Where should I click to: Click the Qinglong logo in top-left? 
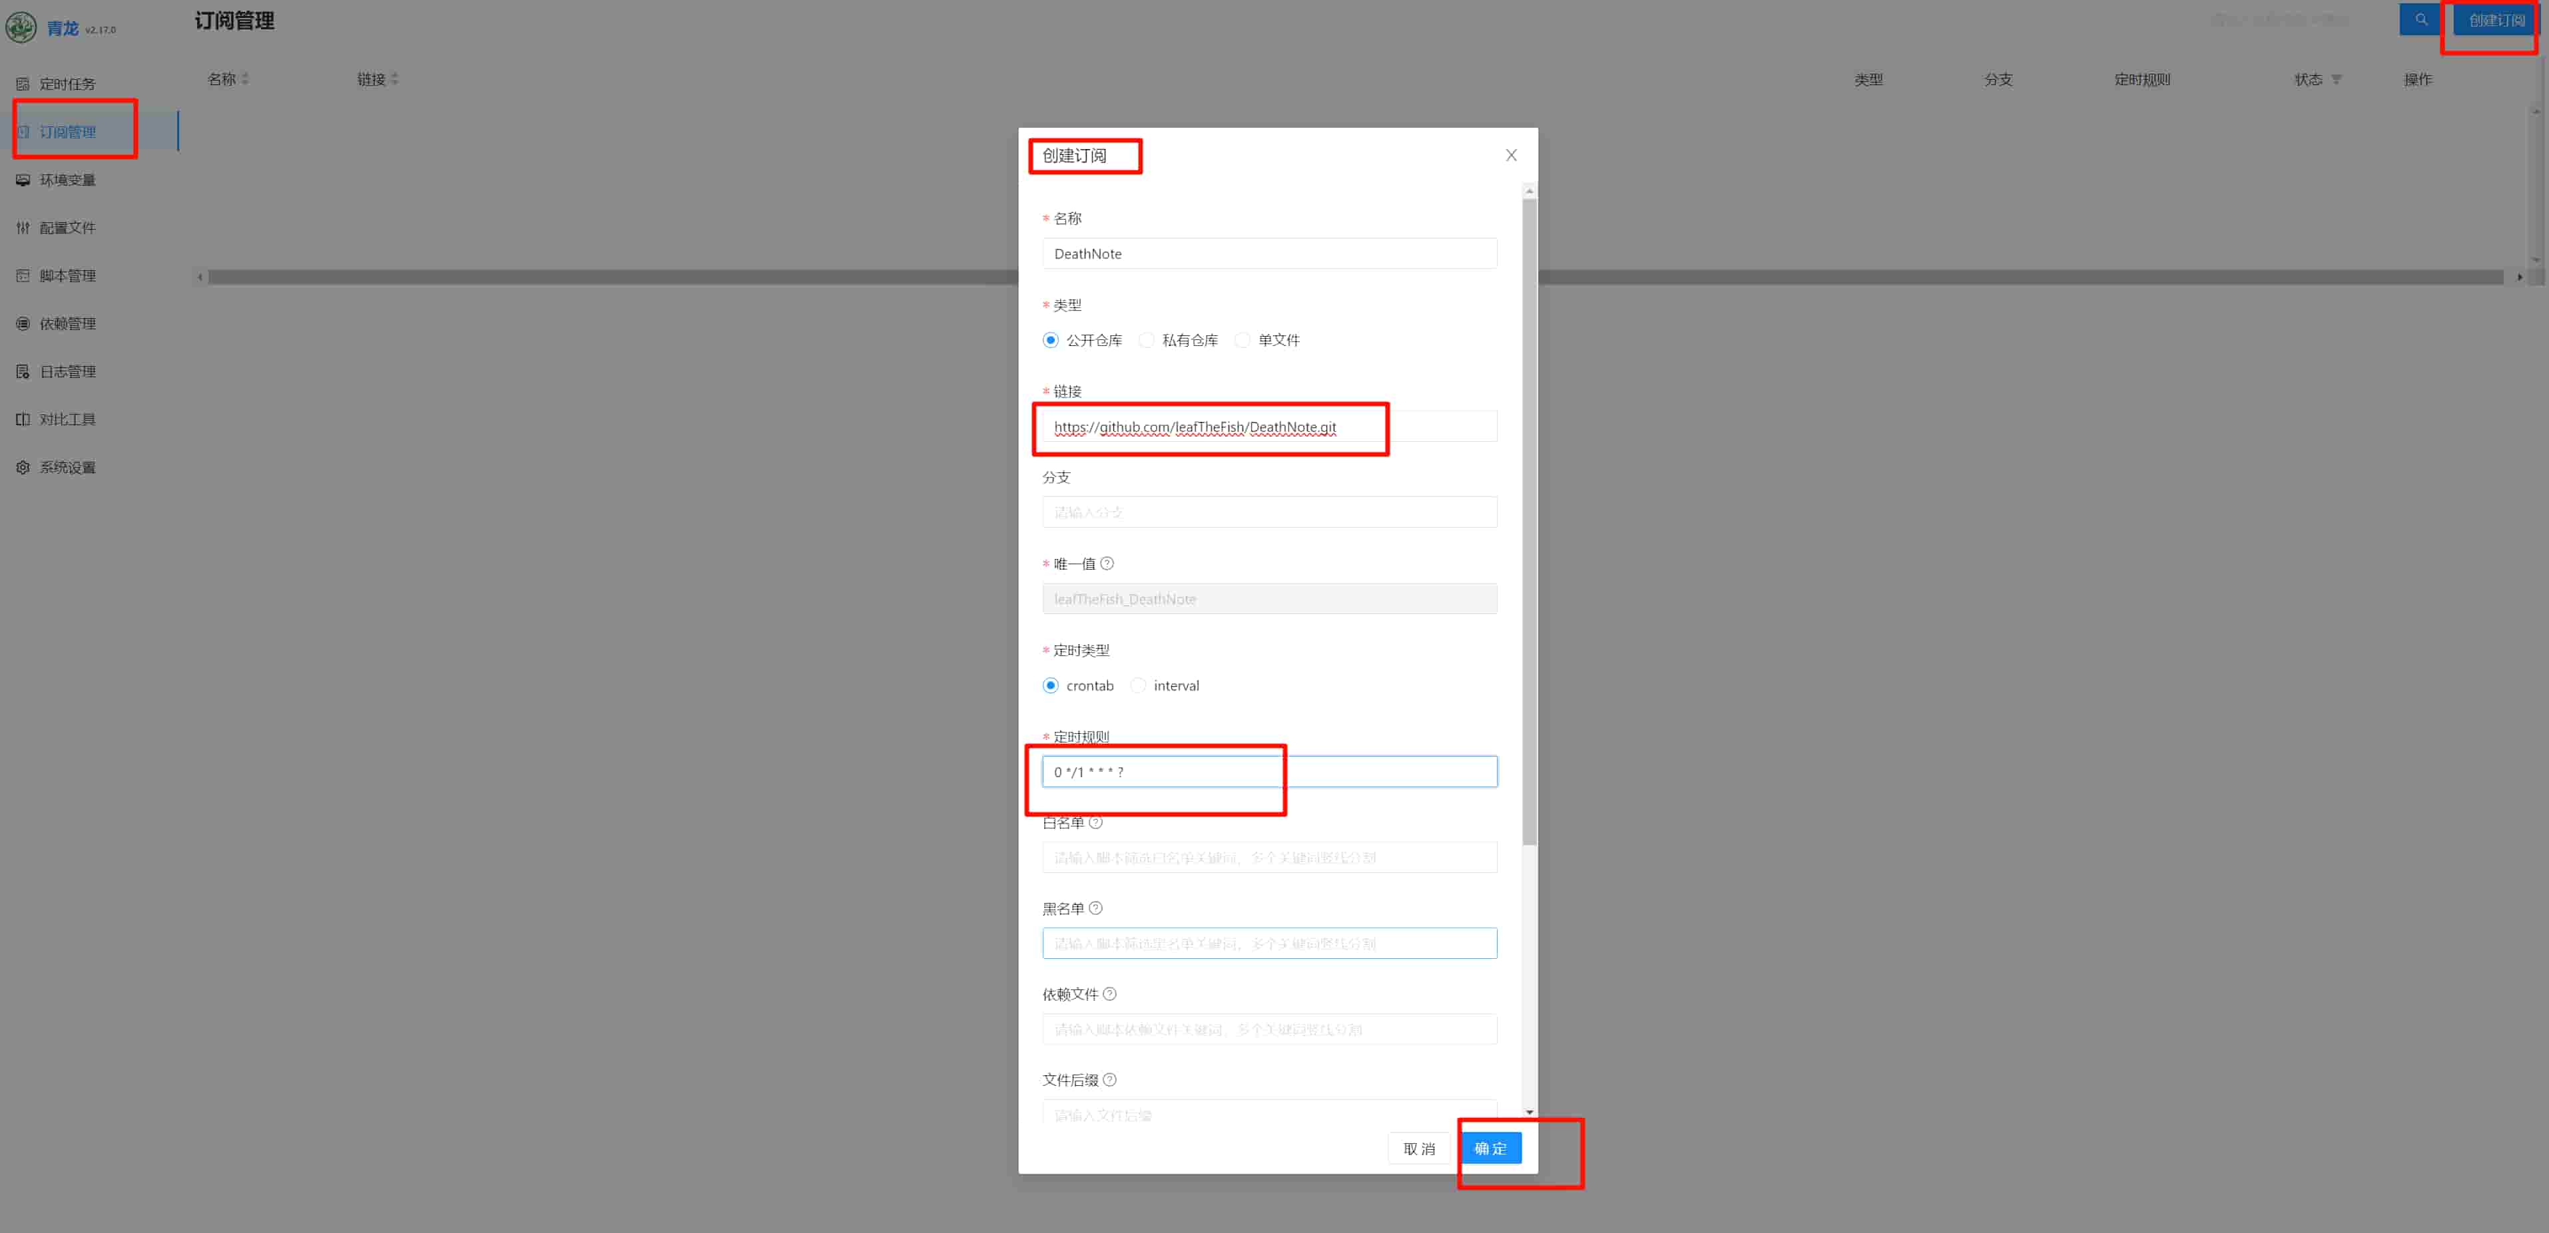pyautogui.click(x=21, y=28)
